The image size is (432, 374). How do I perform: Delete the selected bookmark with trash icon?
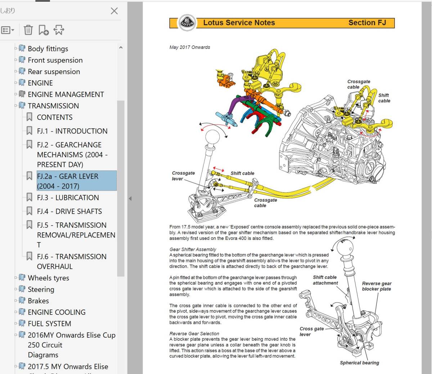pos(28,30)
